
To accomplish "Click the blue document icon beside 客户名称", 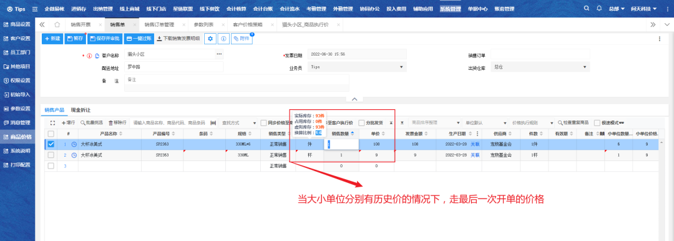I will 97,56.
